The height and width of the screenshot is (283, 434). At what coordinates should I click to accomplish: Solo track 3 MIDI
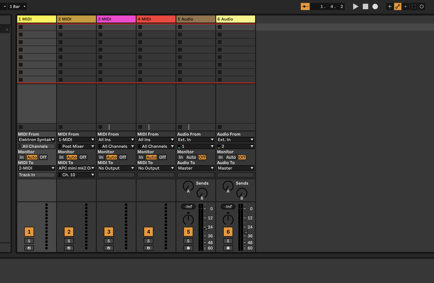click(108, 241)
